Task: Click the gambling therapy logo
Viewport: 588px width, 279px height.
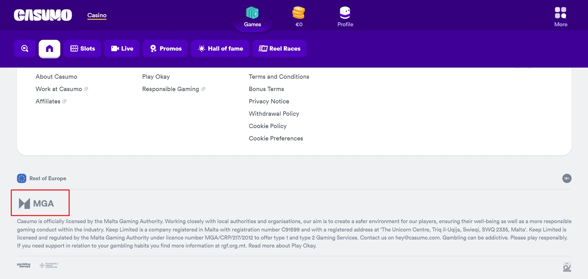Action: [x=24, y=265]
